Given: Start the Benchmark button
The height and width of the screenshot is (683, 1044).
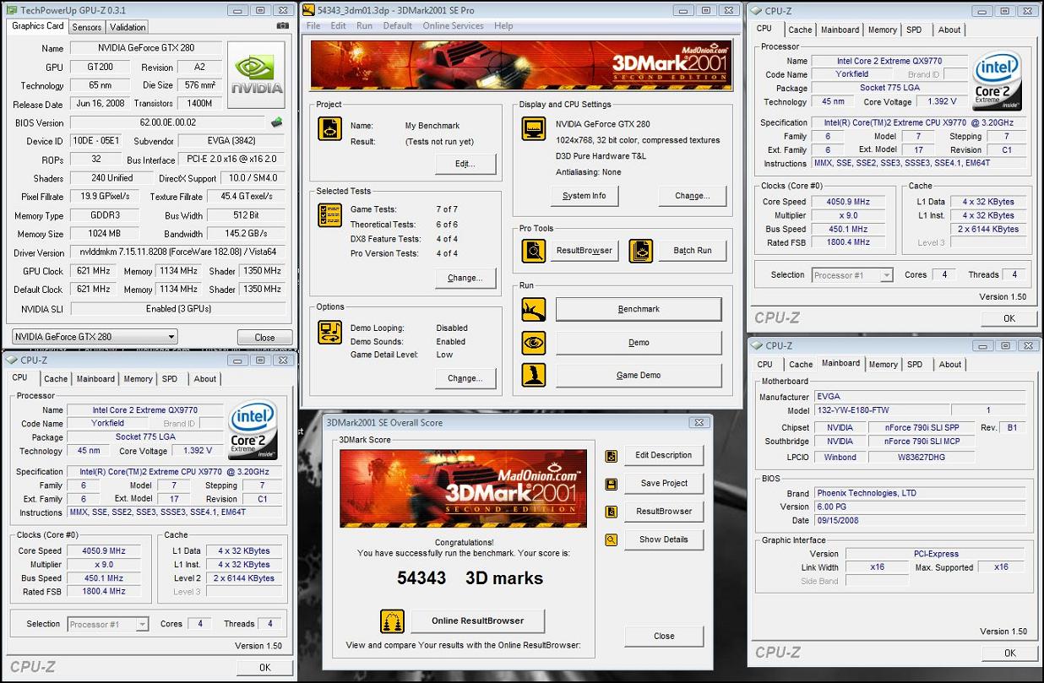Looking at the screenshot, I should [x=639, y=309].
